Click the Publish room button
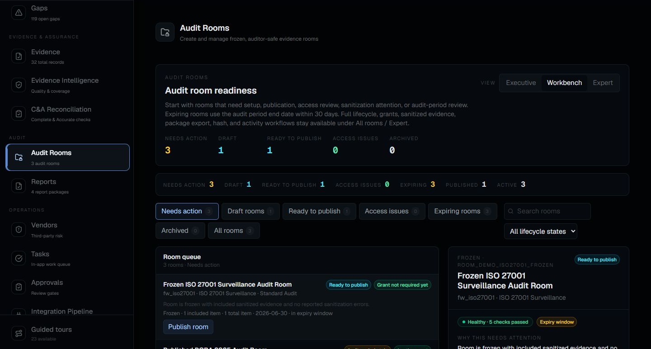Screen dimensions: 651x349 (188, 327)
